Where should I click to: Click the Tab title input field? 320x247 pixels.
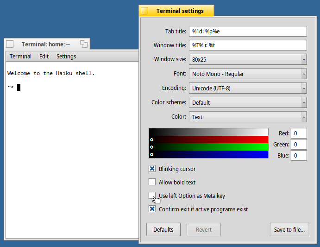(x=247, y=31)
